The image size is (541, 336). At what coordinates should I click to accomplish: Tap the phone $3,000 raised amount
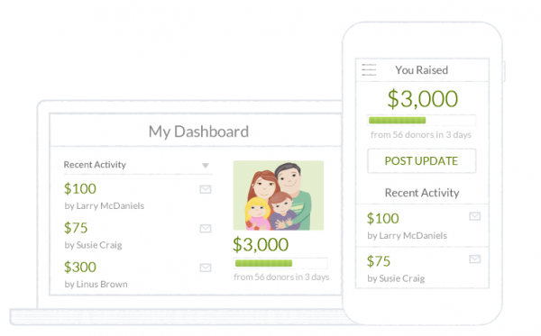422,99
